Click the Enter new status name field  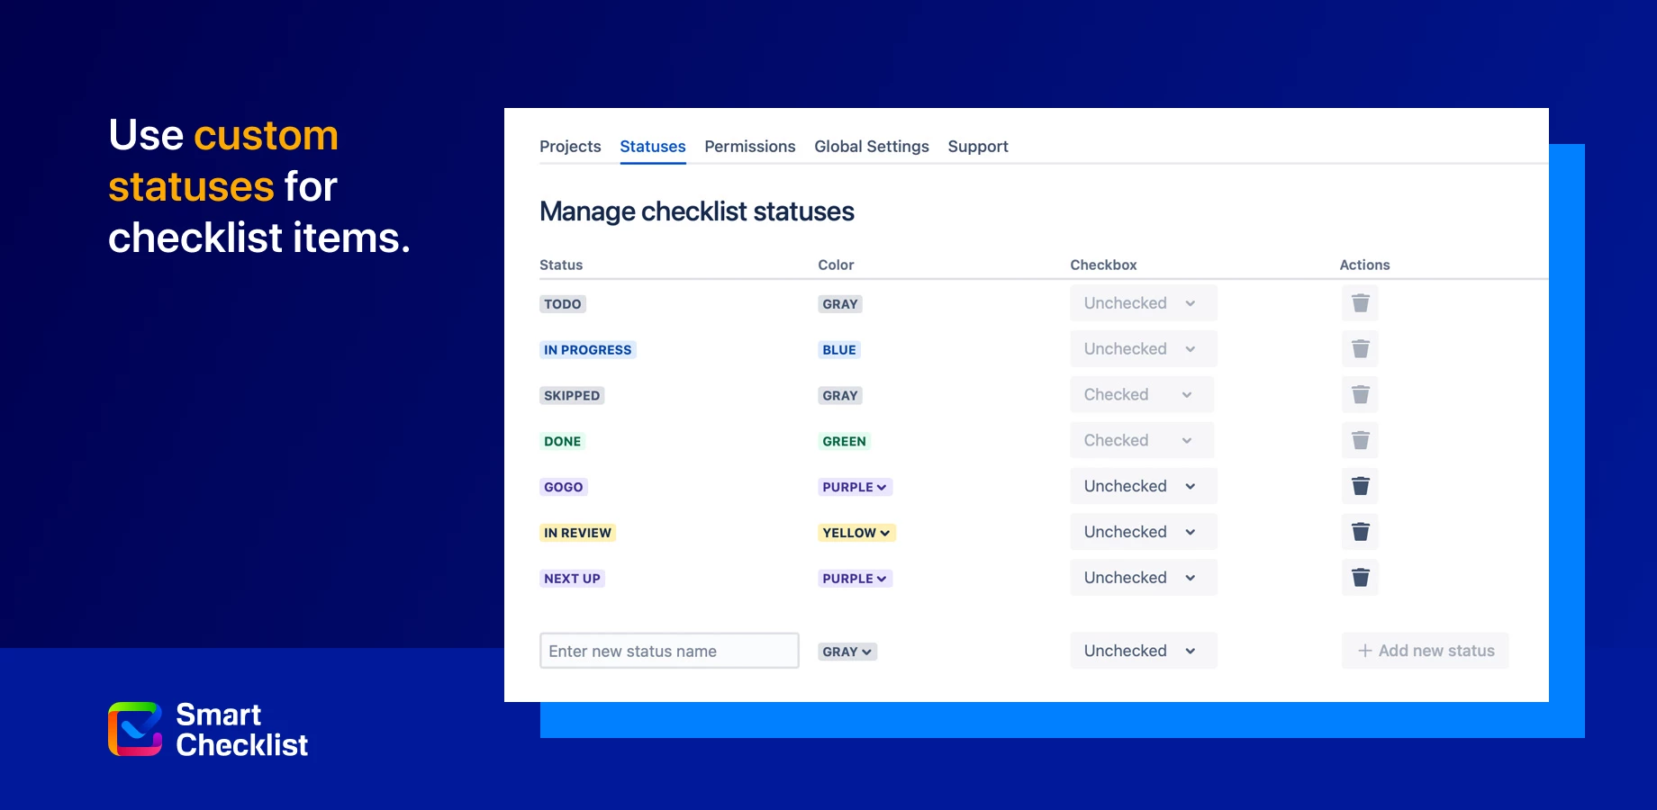(x=669, y=650)
